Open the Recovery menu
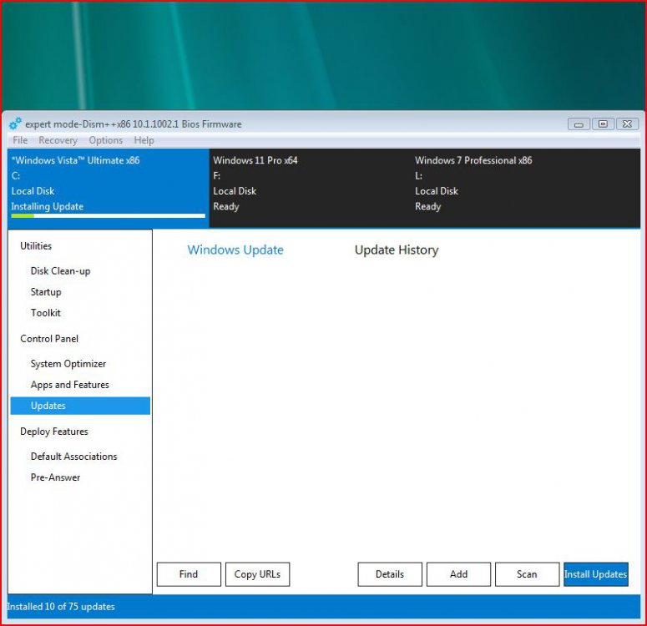Image resolution: width=647 pixels, height=626 pixels. point(58,140)
